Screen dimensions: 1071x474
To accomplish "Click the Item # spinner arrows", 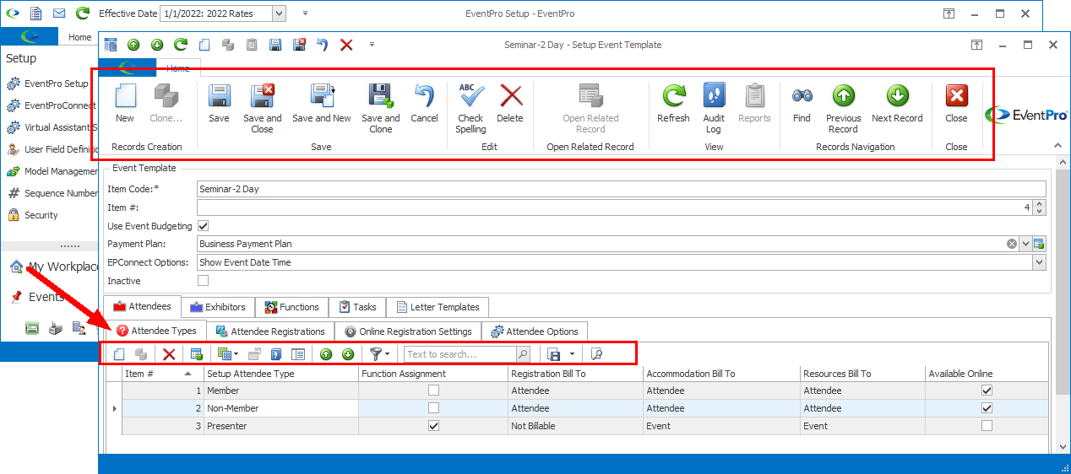I will tap(1040, 207).
